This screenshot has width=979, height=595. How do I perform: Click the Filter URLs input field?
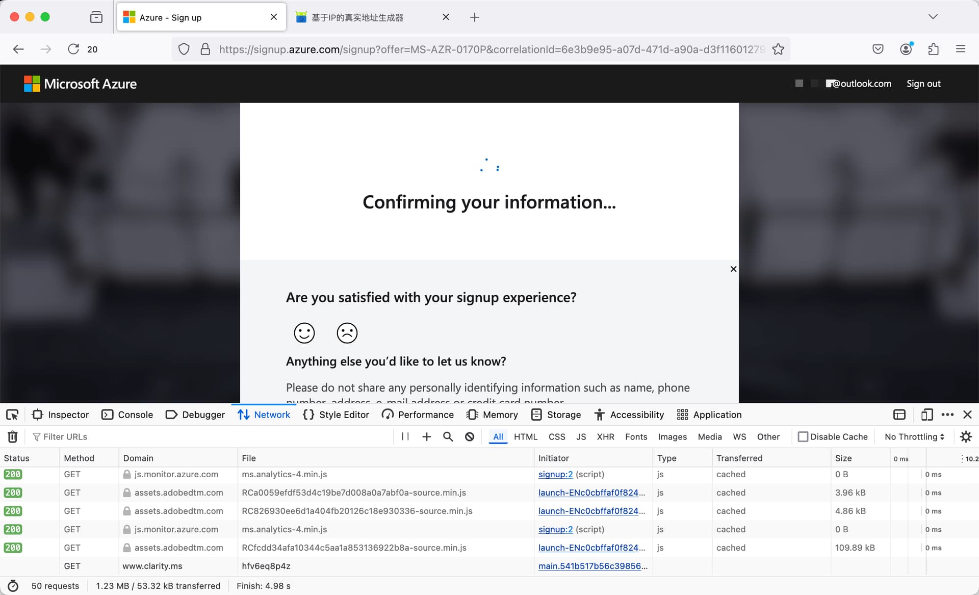(212, 436)
